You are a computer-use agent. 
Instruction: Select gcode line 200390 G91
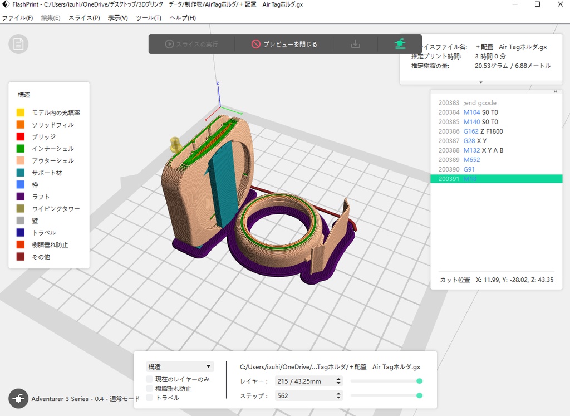coord(496,169)
